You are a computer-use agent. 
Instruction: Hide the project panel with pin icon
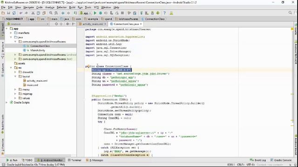click(74, 24)
